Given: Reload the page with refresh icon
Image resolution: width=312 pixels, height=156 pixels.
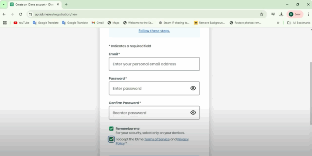Looking at the screenshot, I should [x=20, y=14].
